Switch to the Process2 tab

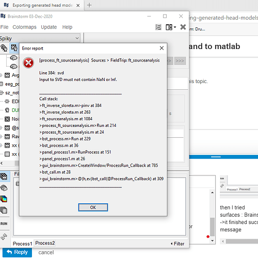[x=45, y=243]
